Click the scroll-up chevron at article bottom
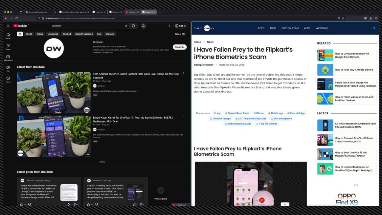Screen dimensions: 382x215 pos(285,205)
